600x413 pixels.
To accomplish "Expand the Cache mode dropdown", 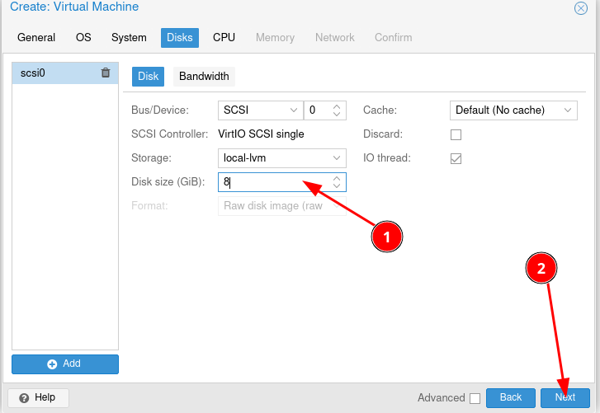I will 569,110.
